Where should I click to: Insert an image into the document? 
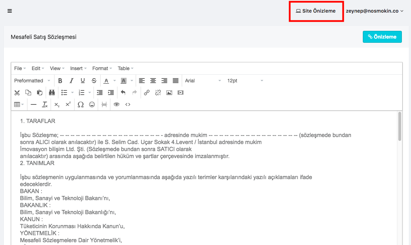click(x=169, y=93)
